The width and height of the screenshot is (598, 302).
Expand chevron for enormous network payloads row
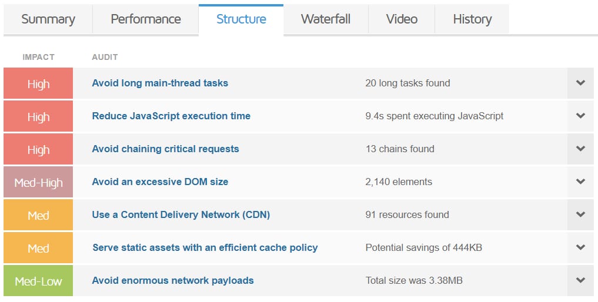(x=580, y=281)
